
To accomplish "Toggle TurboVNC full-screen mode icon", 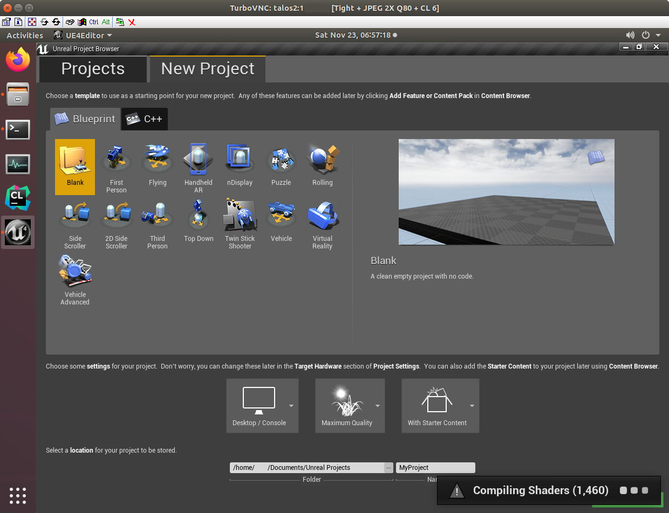I will click(32, 22).
